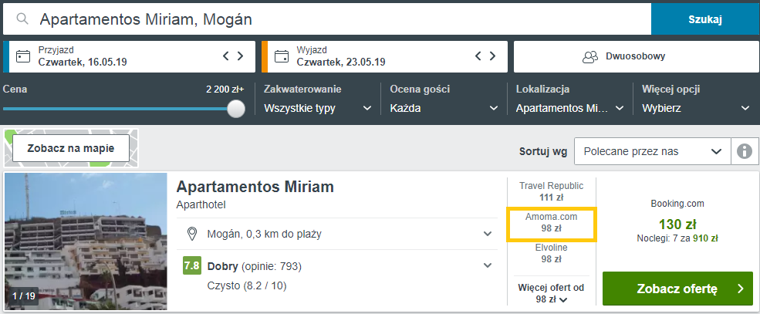Open the Sortuj wg Polecane przez nas dropdown
The width and height of the screenshot is (760, 314).
pyautogui.click(x=653, y=152)
